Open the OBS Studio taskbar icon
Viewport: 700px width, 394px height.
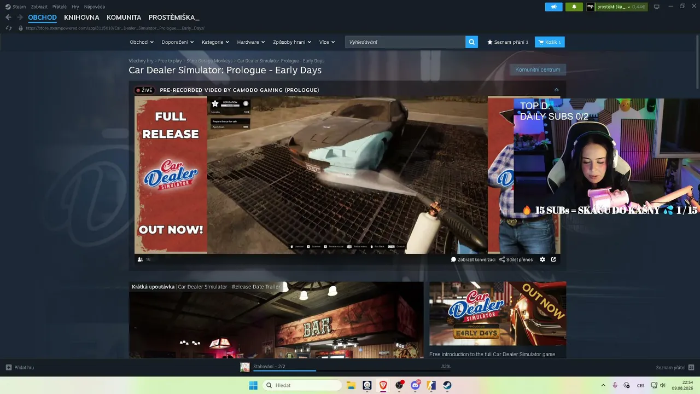399,385
